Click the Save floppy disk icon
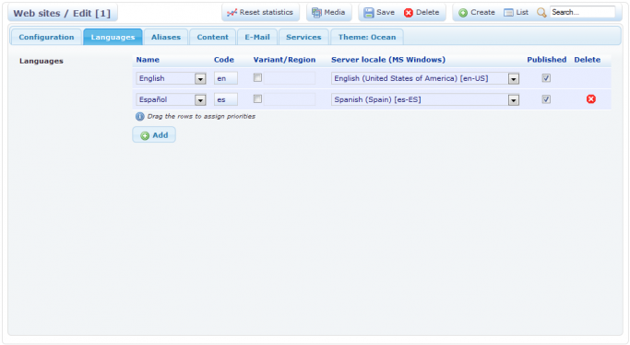This screenshot has width=630, height=345. click(368, 13)
